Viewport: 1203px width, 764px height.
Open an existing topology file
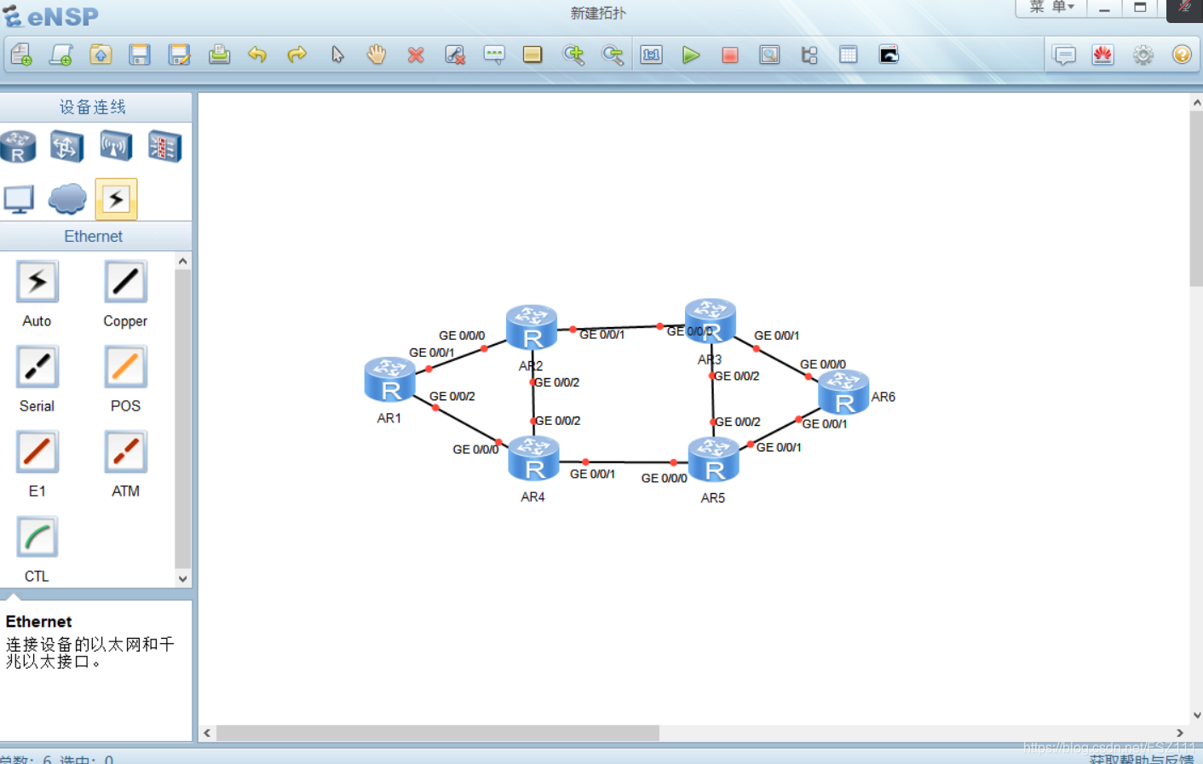pyautogui.click(x=101, y=55)
